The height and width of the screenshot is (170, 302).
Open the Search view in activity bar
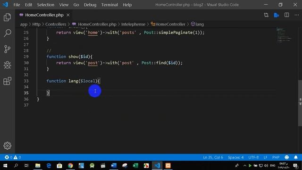point(8,33)
